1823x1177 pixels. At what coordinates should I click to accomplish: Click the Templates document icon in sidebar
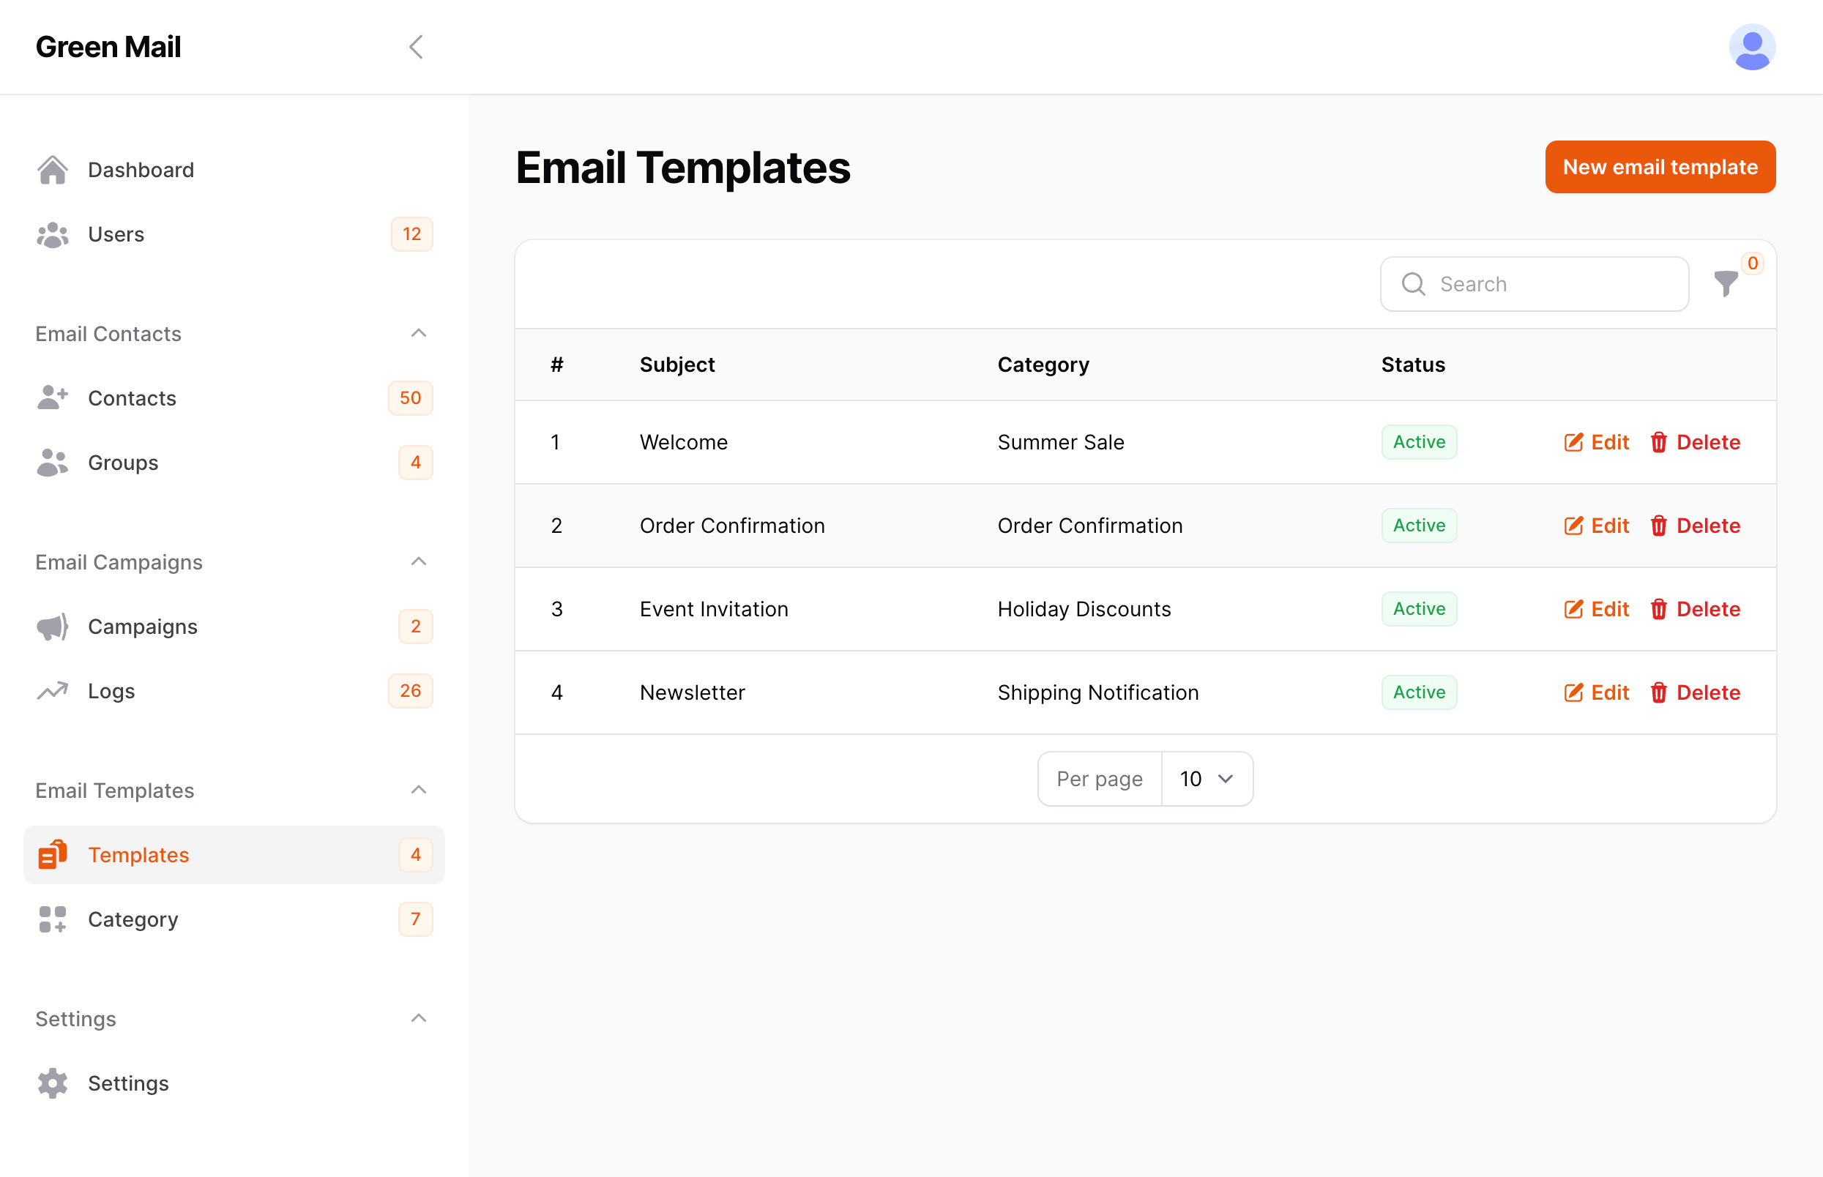[51, 854]
